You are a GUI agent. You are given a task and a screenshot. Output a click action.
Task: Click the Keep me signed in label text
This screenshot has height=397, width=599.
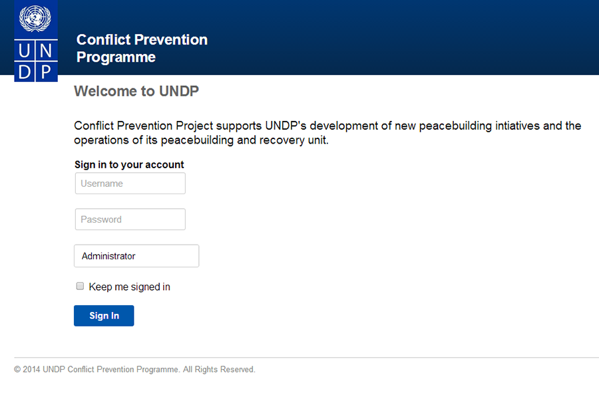click(x=130, y=287)
